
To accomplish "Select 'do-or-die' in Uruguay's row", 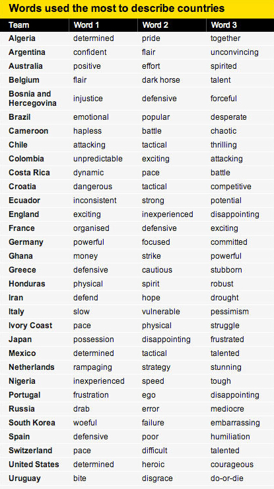I will click(x=226, y=478).
